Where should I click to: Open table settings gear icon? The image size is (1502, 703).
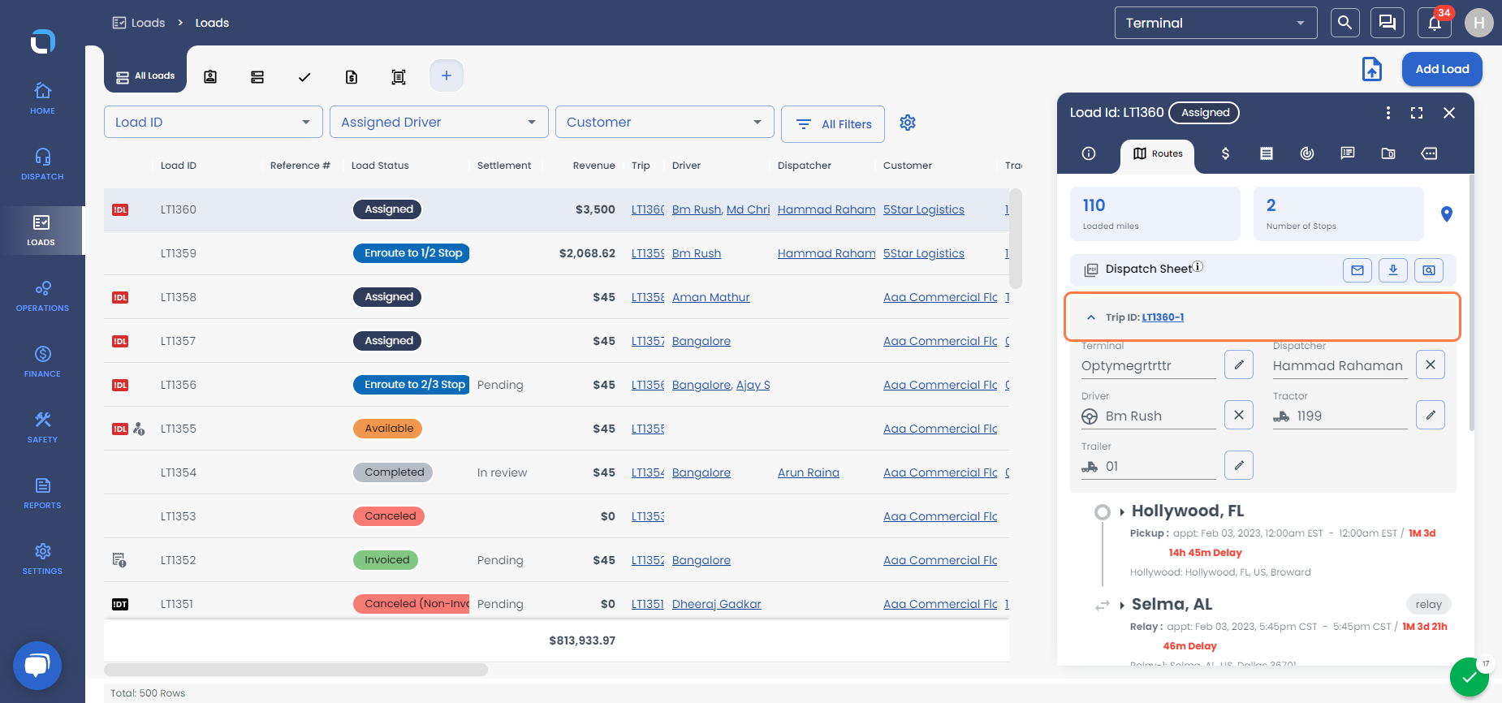(908, 123)
